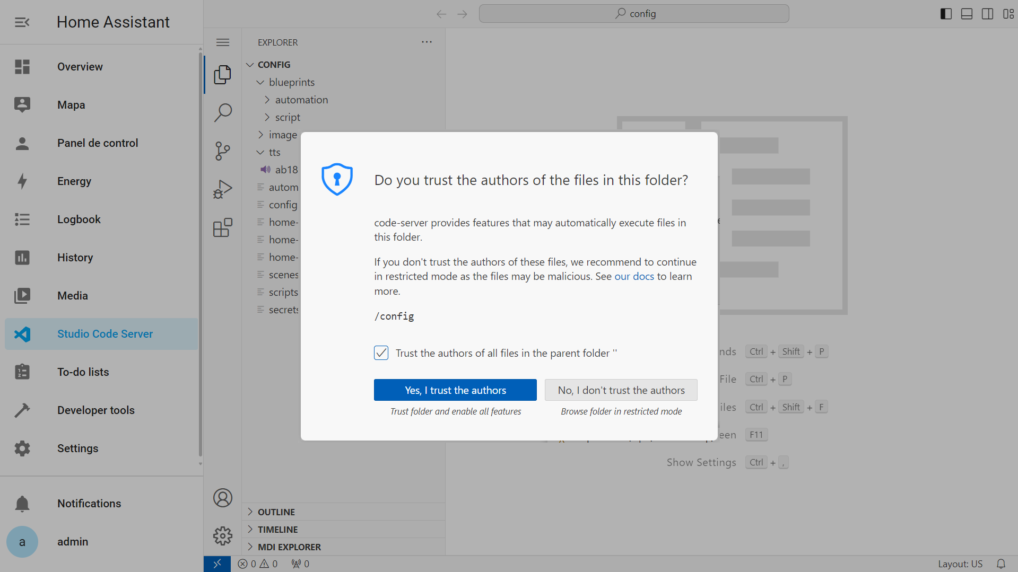Click the sidebar vertical scrollbar
The width and height of the screenshot is (1018, 572).
(200, 254)
